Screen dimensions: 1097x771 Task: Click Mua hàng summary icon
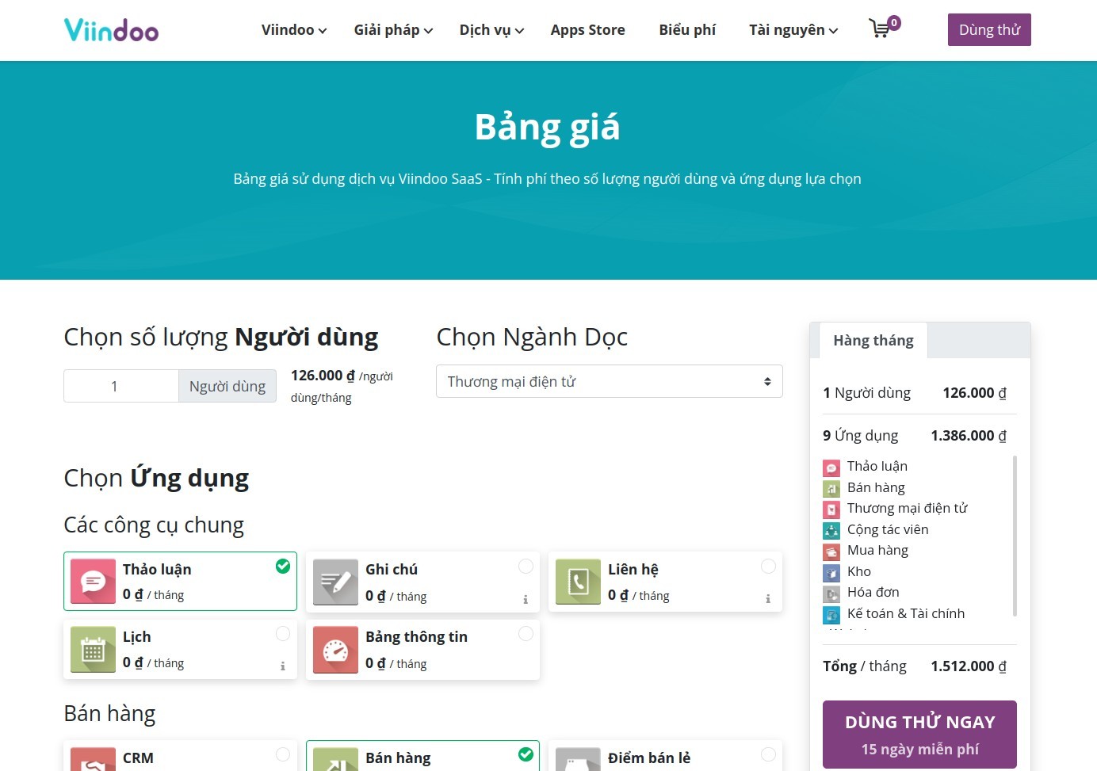coord(831,552)
